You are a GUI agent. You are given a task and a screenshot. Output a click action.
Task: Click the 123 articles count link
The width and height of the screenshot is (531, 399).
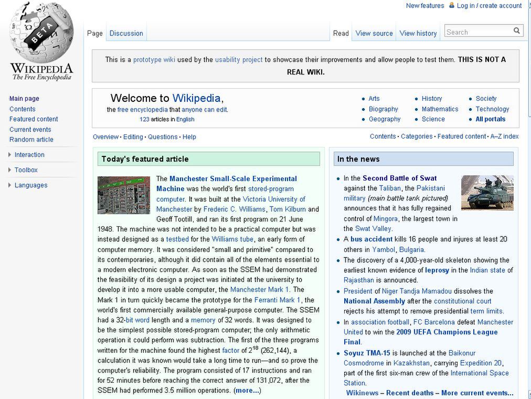pyautogui.click(x=144, y=119)
